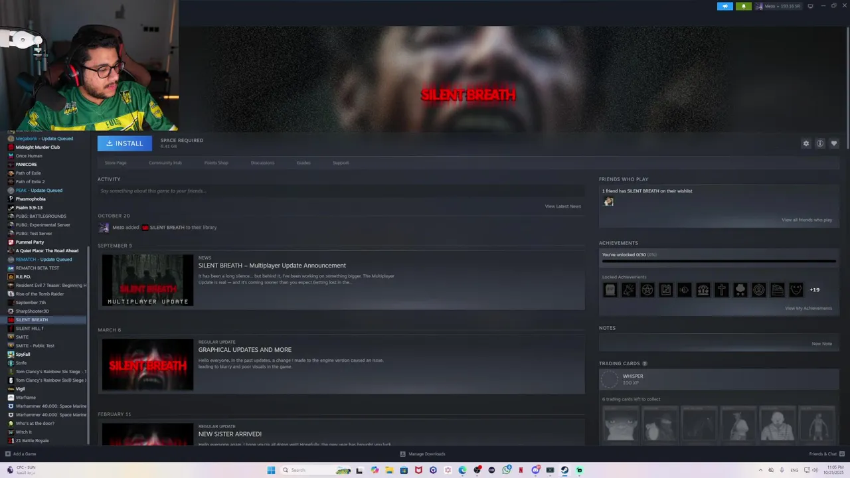Open the Multiplayer Update news thumbnail
Viewport: 850px width, 478px height.
tap(147, 280)
